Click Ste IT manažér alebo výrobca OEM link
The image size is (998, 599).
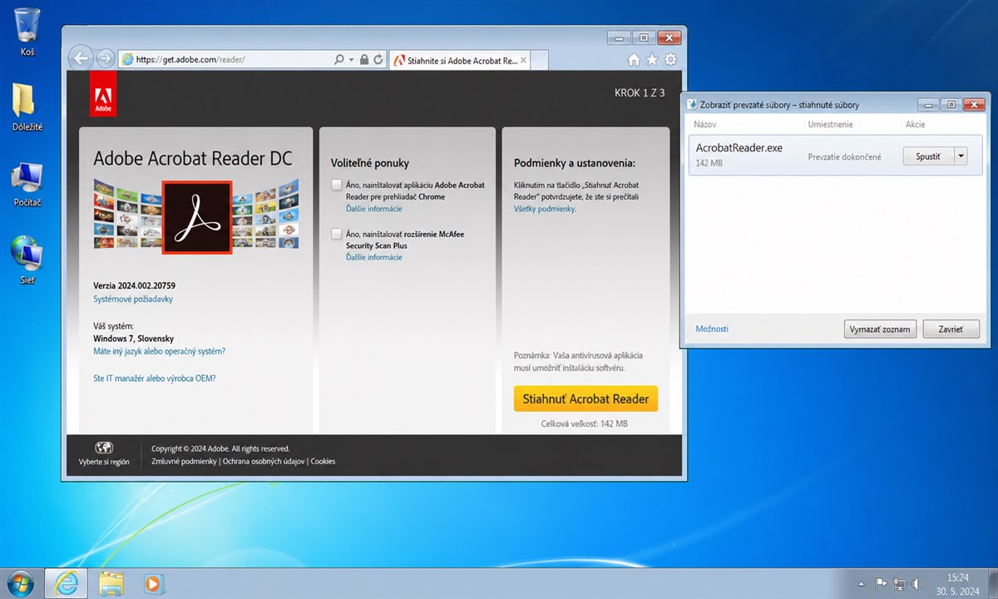click(x=155, y=378)
